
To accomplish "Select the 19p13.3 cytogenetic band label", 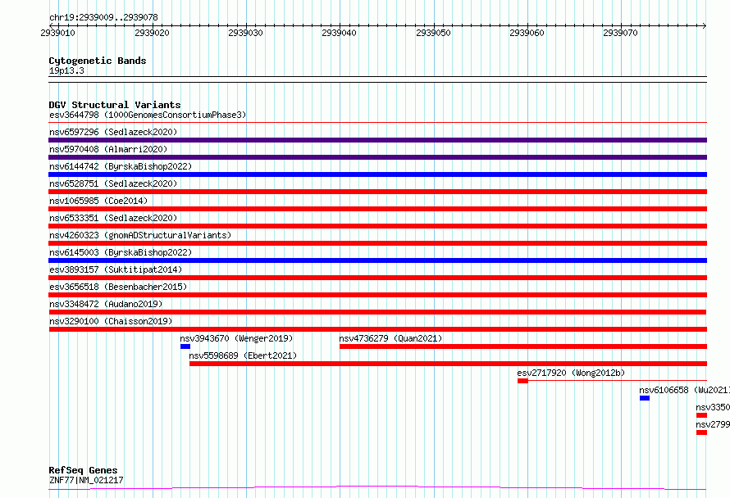I will coord(66,70).
